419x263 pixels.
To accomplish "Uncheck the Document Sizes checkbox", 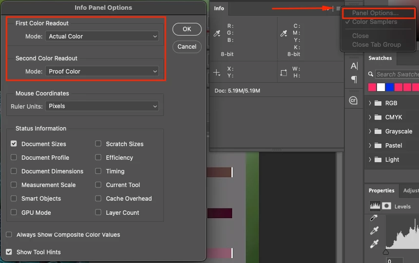I will pyautogui.click(x=14, y=144).
